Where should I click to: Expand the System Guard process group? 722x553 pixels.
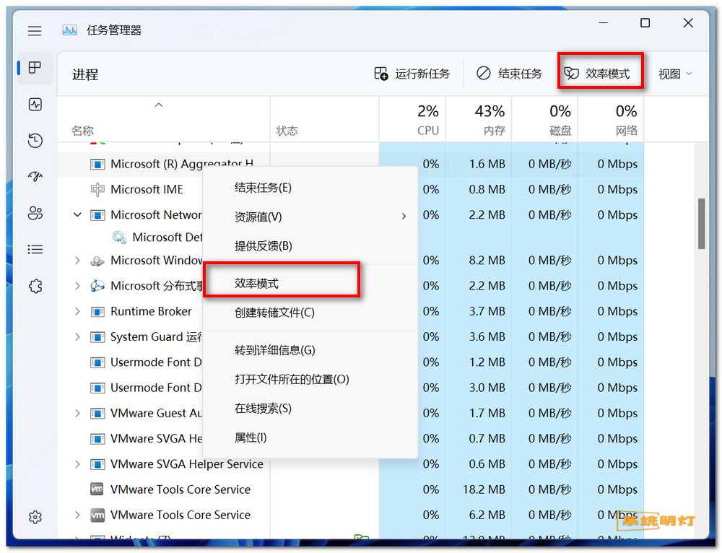[x=77, y=337]
